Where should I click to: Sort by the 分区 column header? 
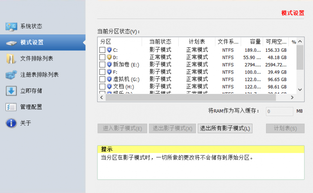point(120,42)
